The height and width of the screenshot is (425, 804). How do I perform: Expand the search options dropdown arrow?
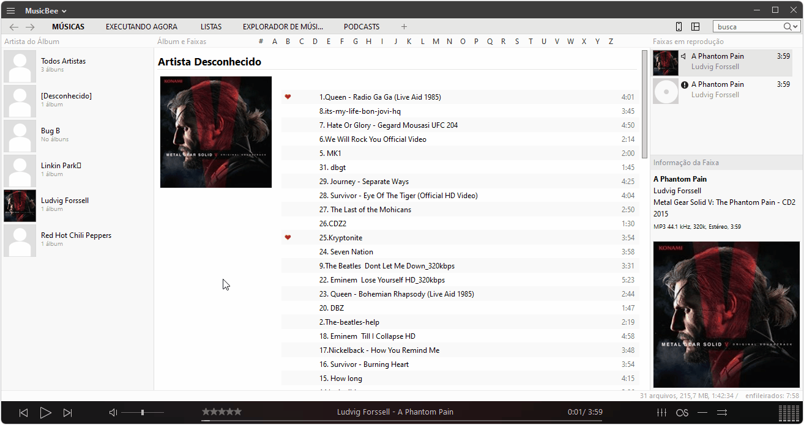795,26
